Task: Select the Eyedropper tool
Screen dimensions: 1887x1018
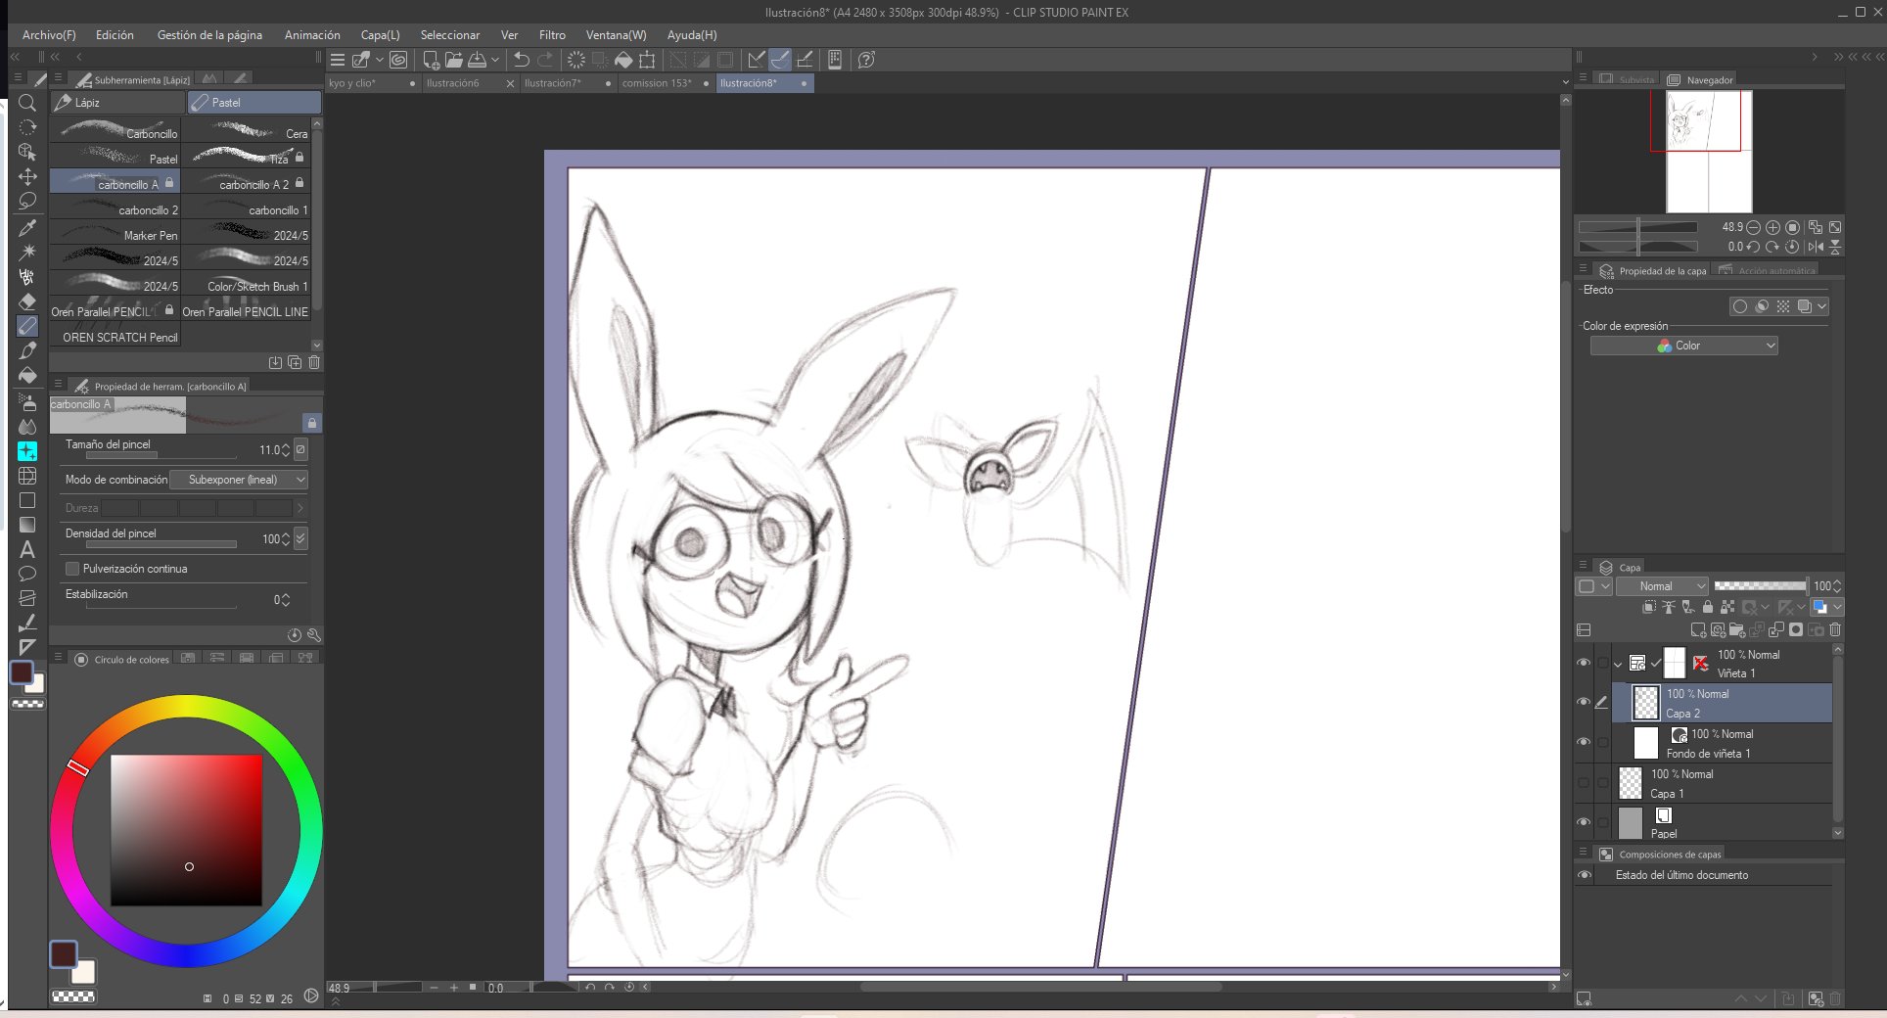Action: 27,228
